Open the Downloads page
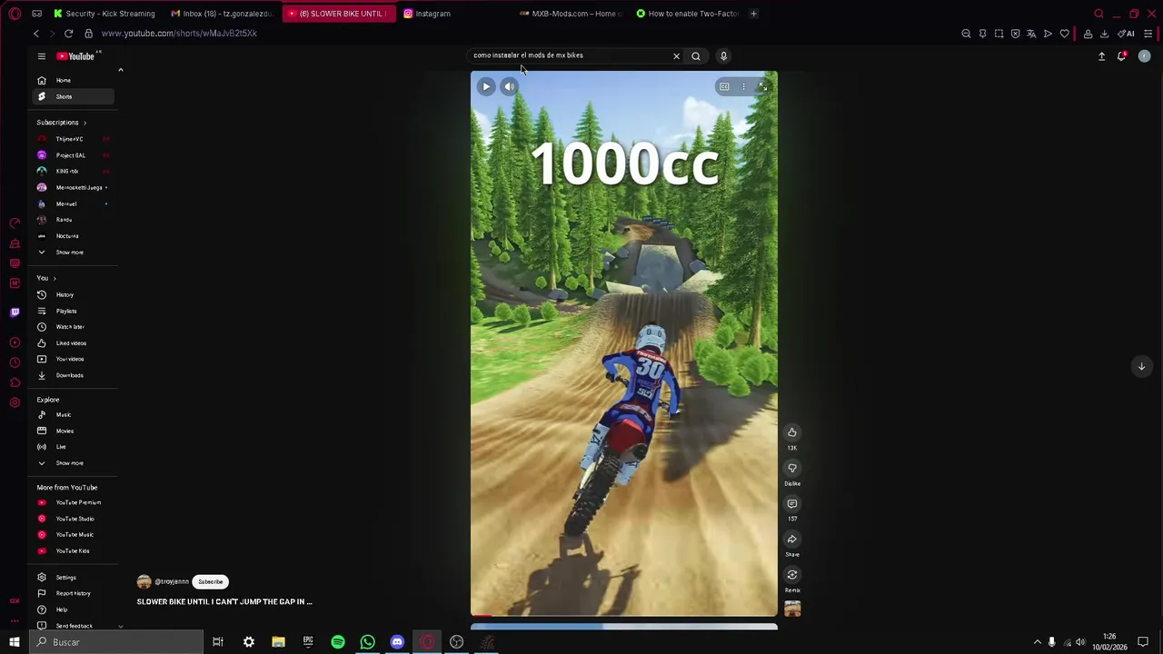The image size is (1163, 654). click(69, 375)
